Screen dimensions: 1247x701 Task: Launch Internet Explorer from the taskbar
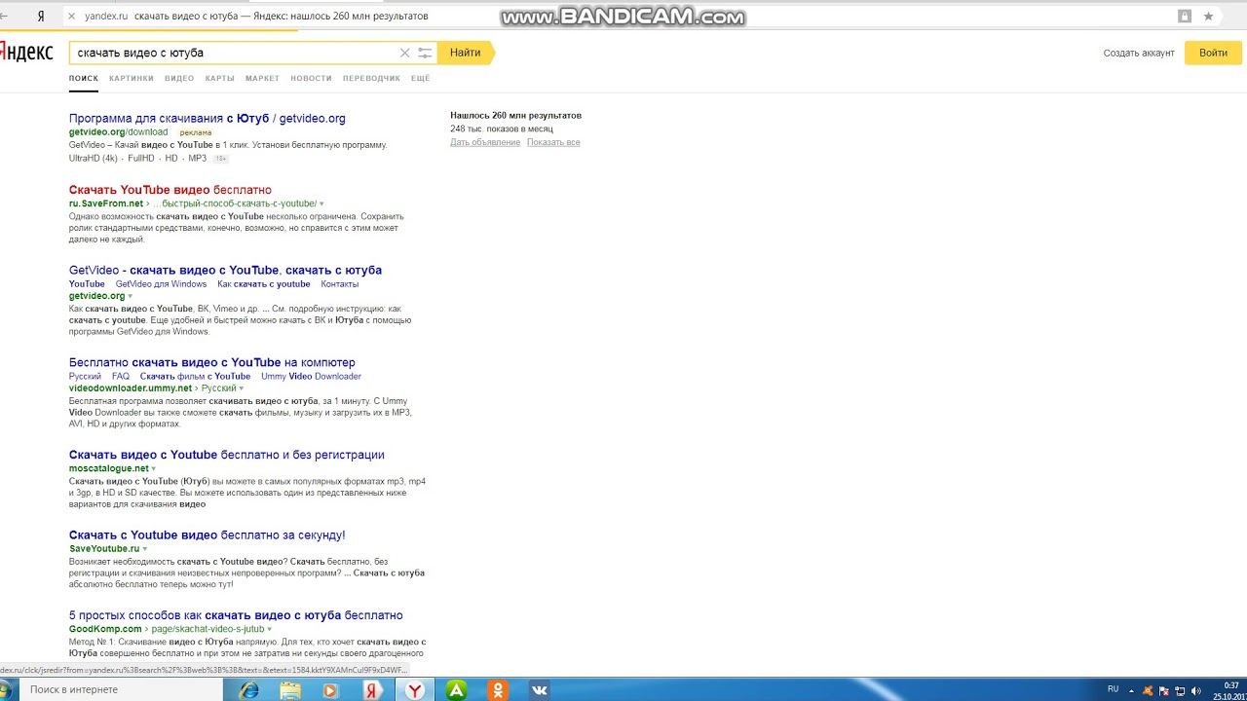tap(250, 690)
